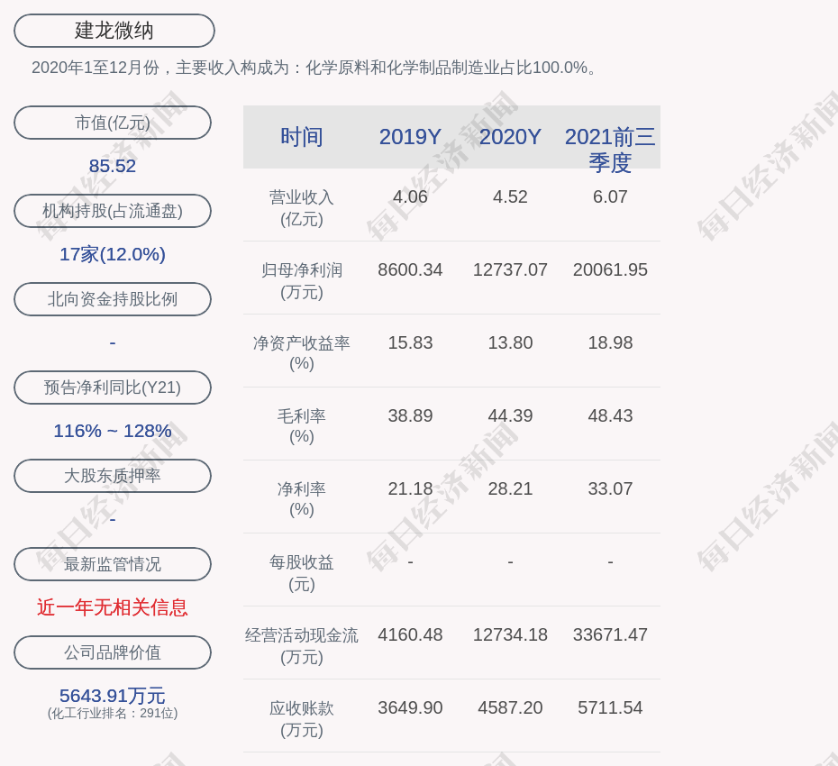Click the 经营活动现金流(万元) row label
The image size is (838, 766).
click(302, 646)
